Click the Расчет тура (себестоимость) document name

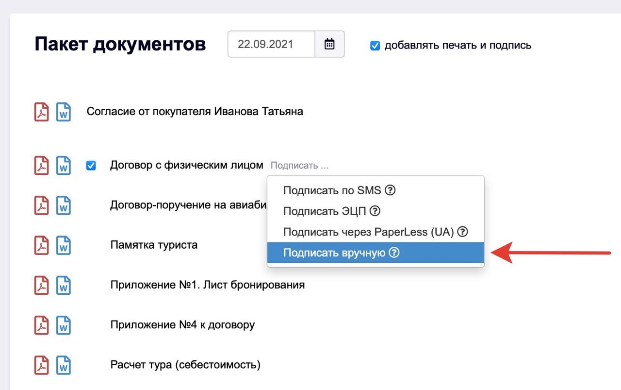pyautogui.click(x=185, y=365)
